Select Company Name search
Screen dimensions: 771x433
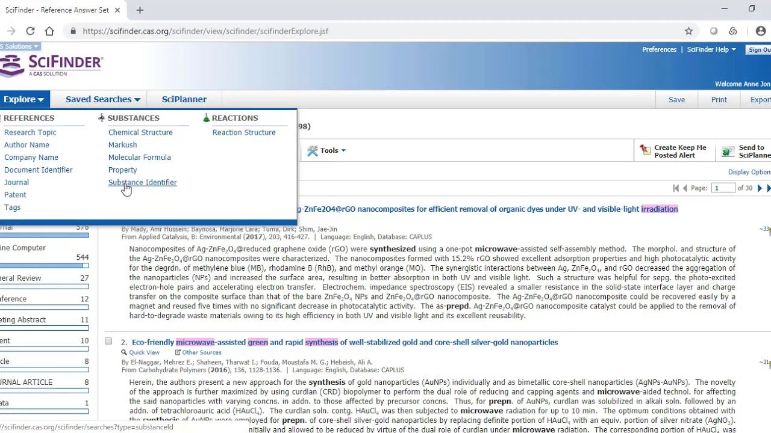[x=31, y=158]
